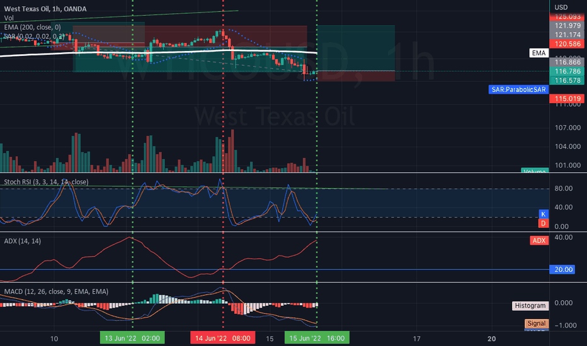587x346 pixels.
Task: Click the 116.866 gray price label
Action: pos(567,62)
